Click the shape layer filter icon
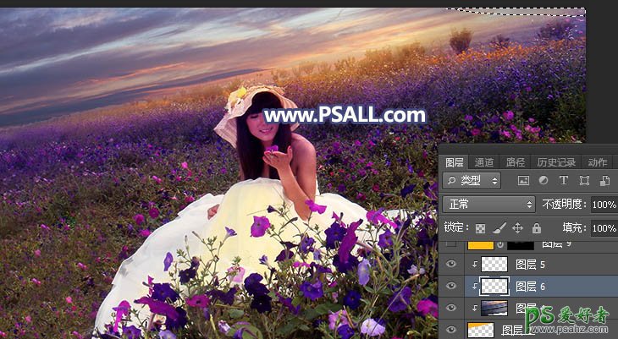This screenshot has width=618, height=339. 584,181
